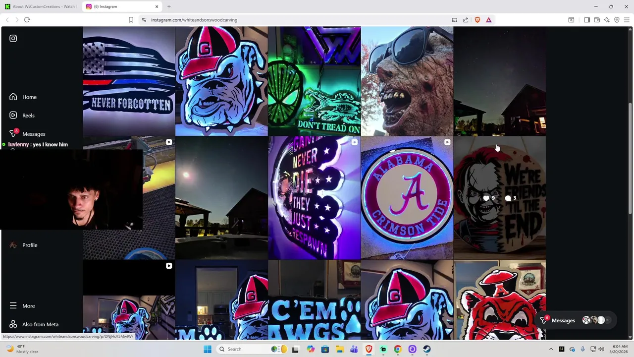634x357 pixels.
Task: Open the bulldog G cap post in the top row
Action: pyautogui.click(x=221, y=81)
